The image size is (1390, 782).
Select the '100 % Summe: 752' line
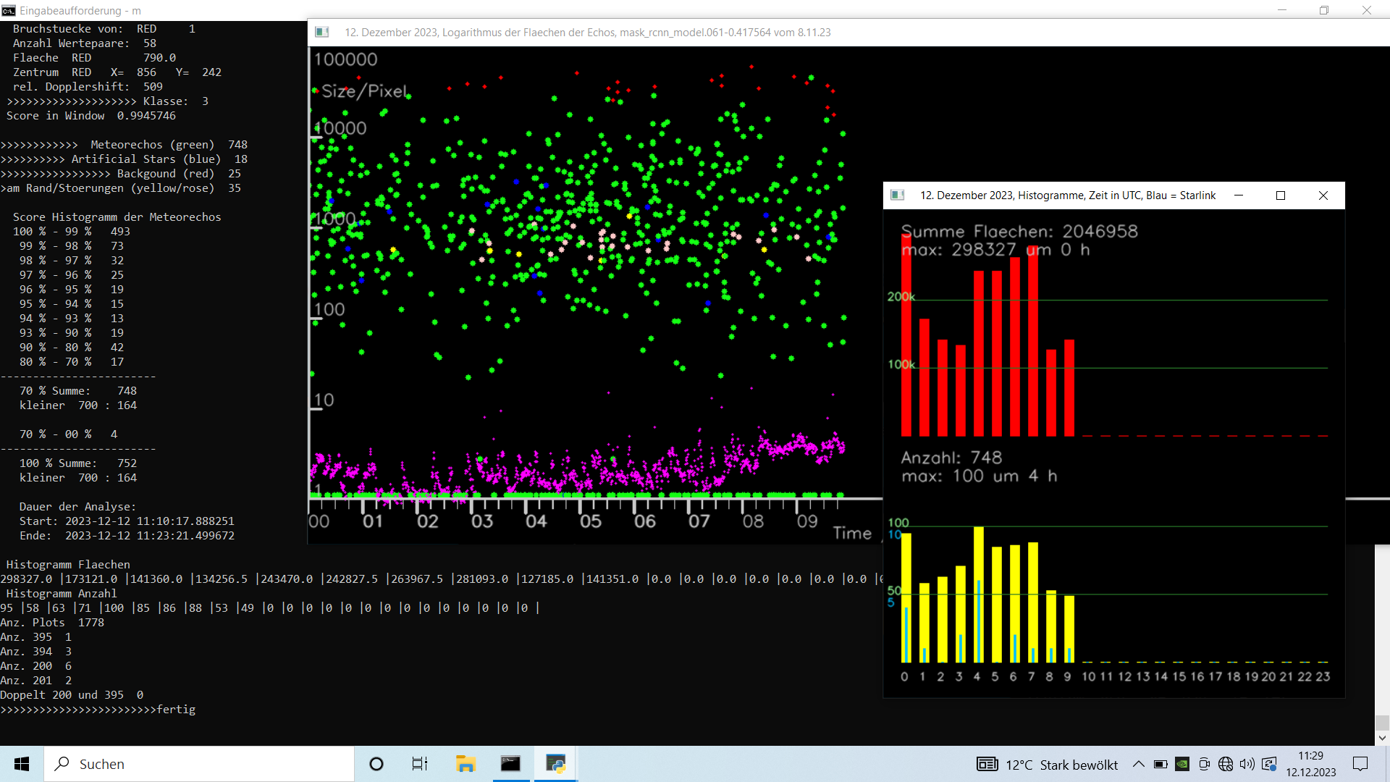point(78,463)
